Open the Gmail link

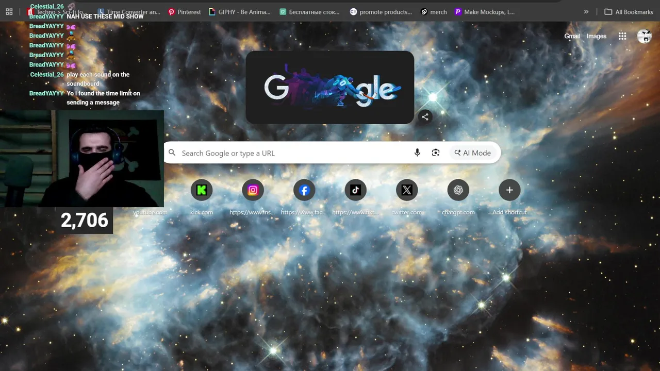572,36
